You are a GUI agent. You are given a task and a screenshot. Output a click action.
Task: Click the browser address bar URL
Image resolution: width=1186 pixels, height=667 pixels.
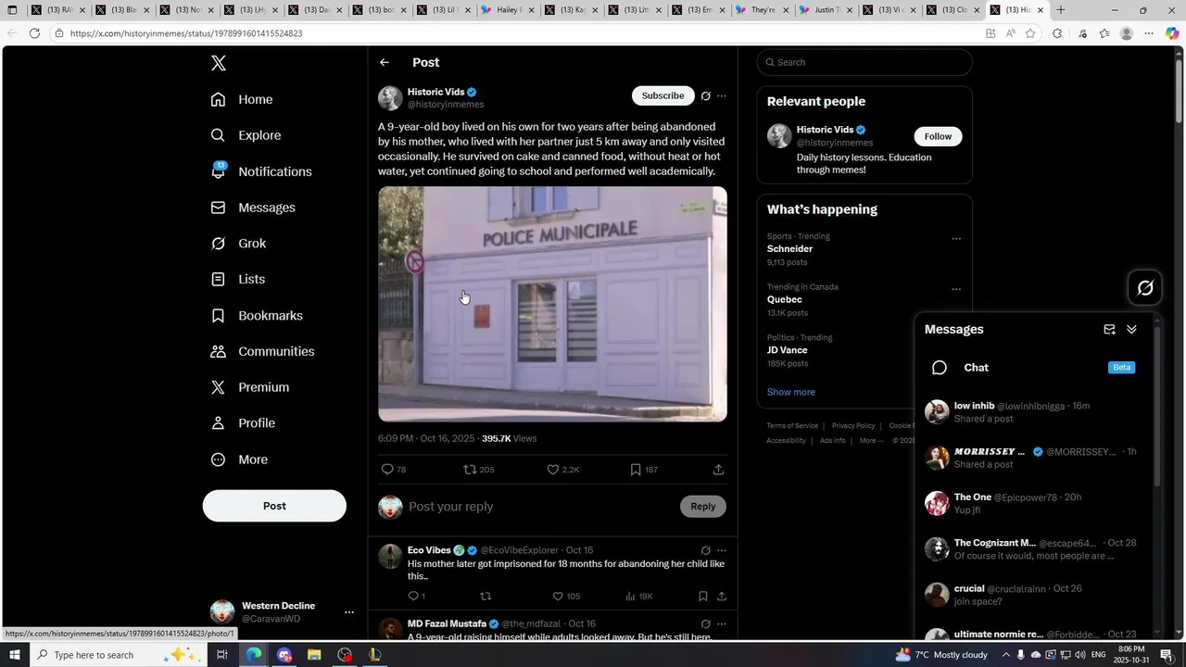(x=186, y=33)
